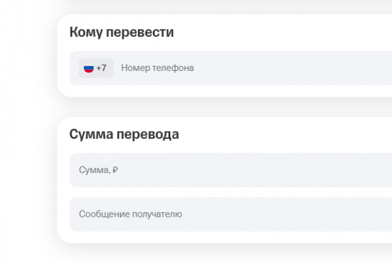Click the word Сумма in amount placeholder
392x262 pixels.
(93, 170)
